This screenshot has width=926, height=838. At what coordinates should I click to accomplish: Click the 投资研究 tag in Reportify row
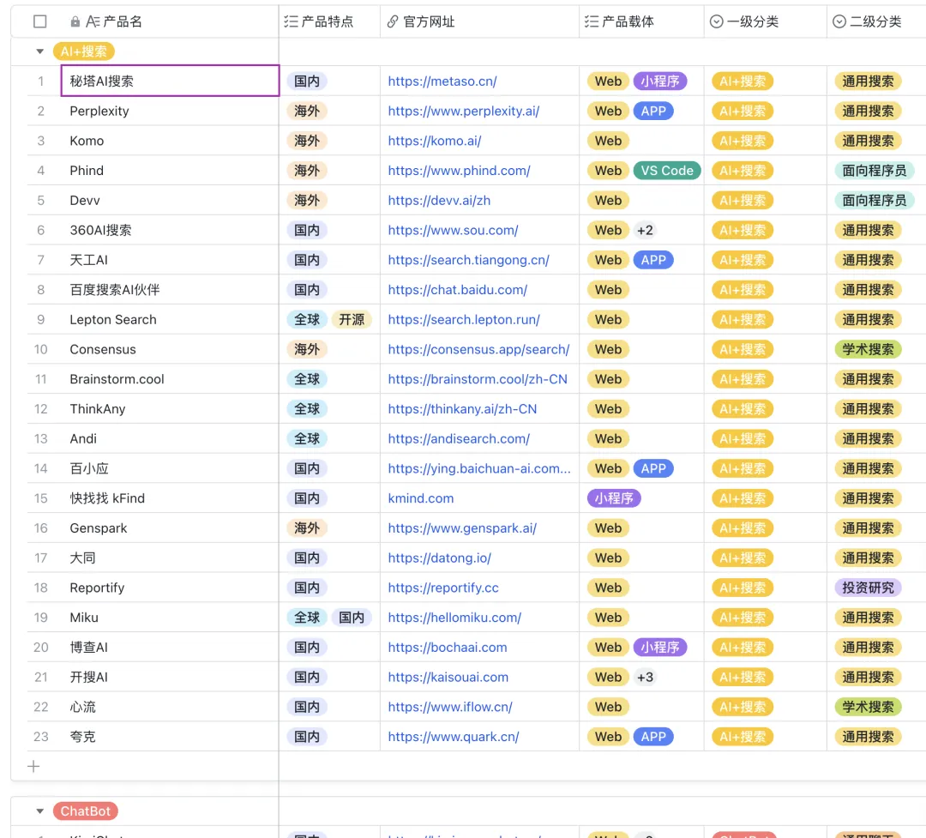(x=868, y=588)
